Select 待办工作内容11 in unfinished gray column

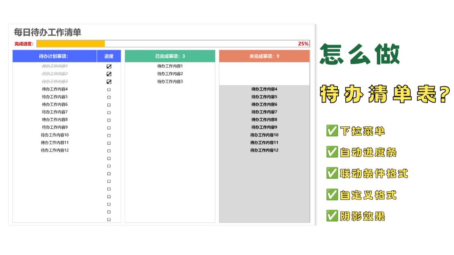coord(264,142)
